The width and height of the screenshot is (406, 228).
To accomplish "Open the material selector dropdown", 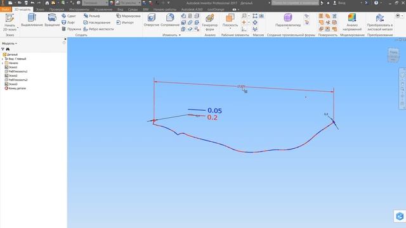I will [x=95, y=3].
